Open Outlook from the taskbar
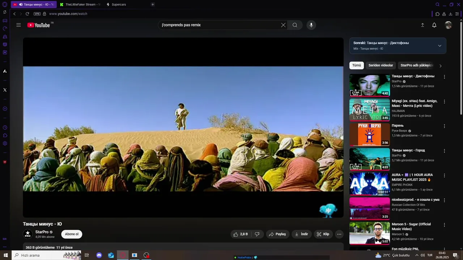This screenshot has height=260, width=463. 111,255
